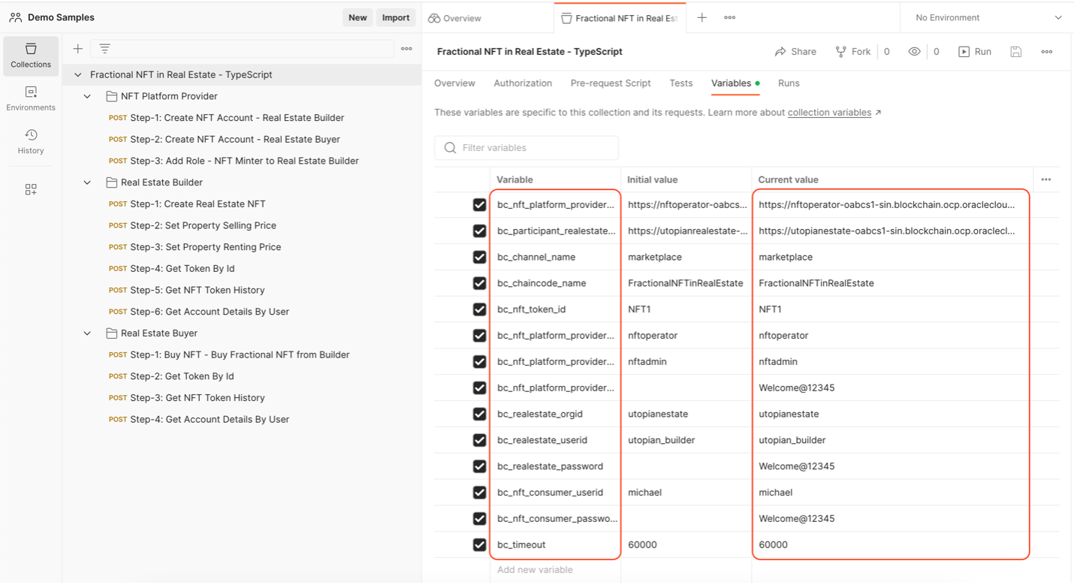Switch to the Authorization tab

[x=523, y=83]
